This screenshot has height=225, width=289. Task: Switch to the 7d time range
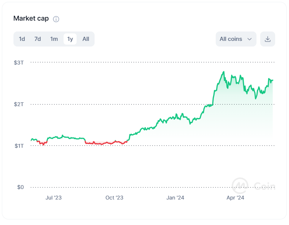(38, 39)
